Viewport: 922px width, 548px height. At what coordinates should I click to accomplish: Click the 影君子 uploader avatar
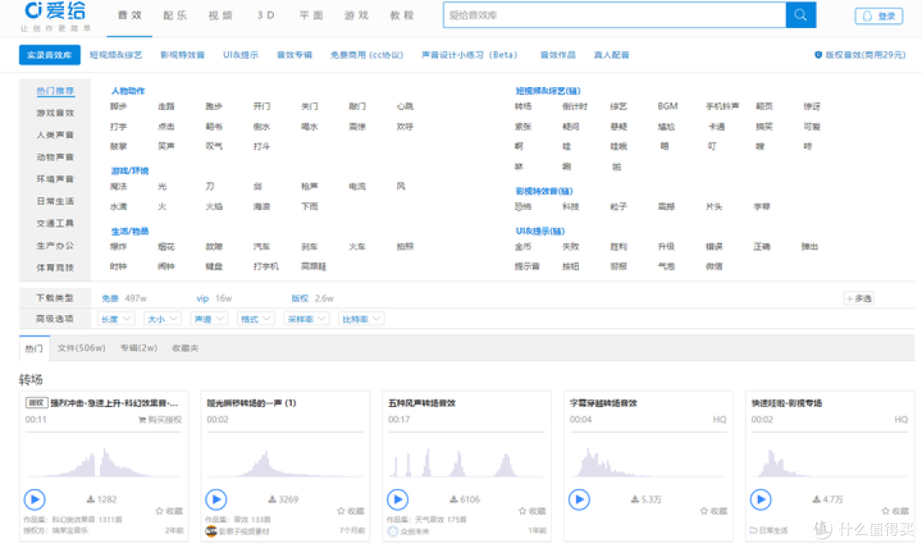tap(211, 531)
